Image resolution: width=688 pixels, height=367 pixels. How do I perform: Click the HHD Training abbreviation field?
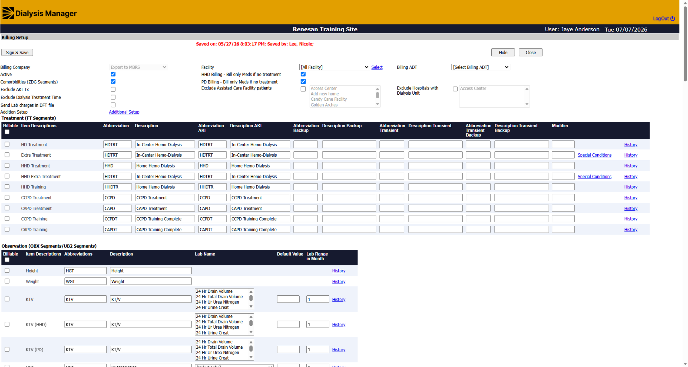pos(117,187)
